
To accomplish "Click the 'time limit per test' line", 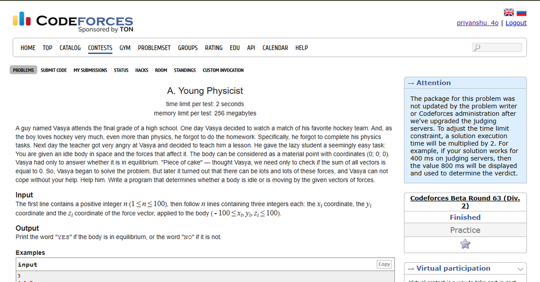I will 205,104.
